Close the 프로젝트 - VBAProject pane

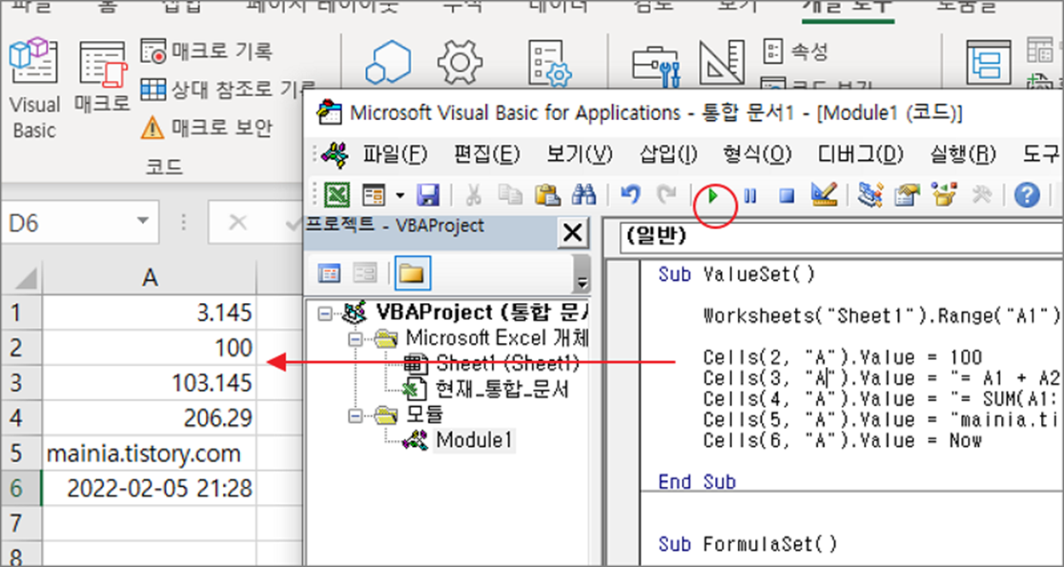point(573,233)
